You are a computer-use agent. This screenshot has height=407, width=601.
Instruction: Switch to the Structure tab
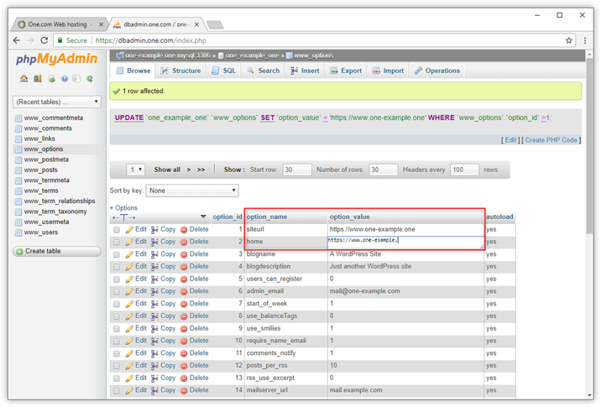tap(180, 70)
